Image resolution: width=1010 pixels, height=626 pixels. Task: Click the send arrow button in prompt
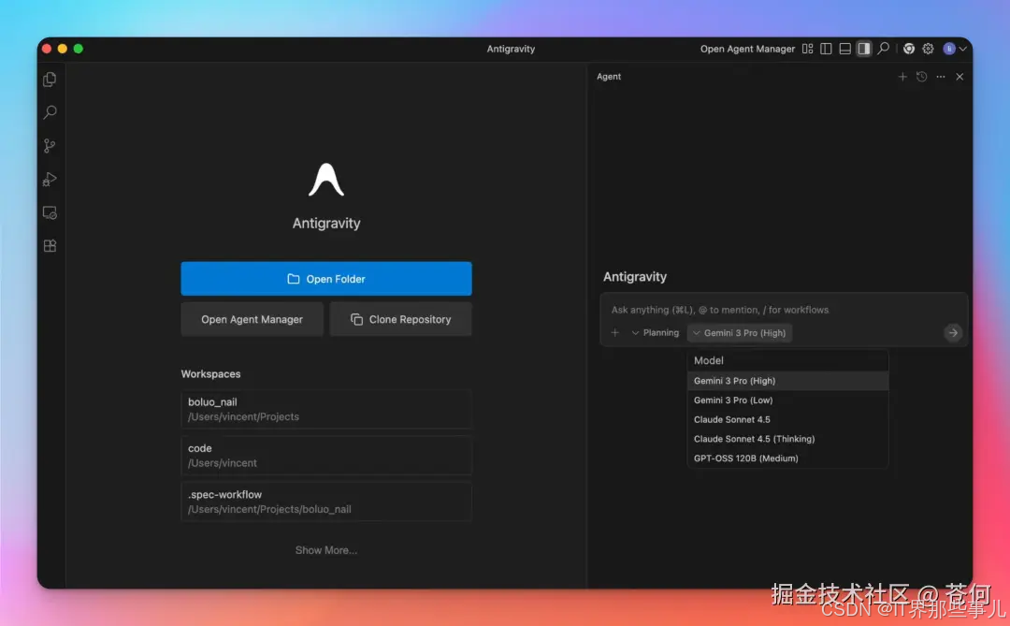953,333
